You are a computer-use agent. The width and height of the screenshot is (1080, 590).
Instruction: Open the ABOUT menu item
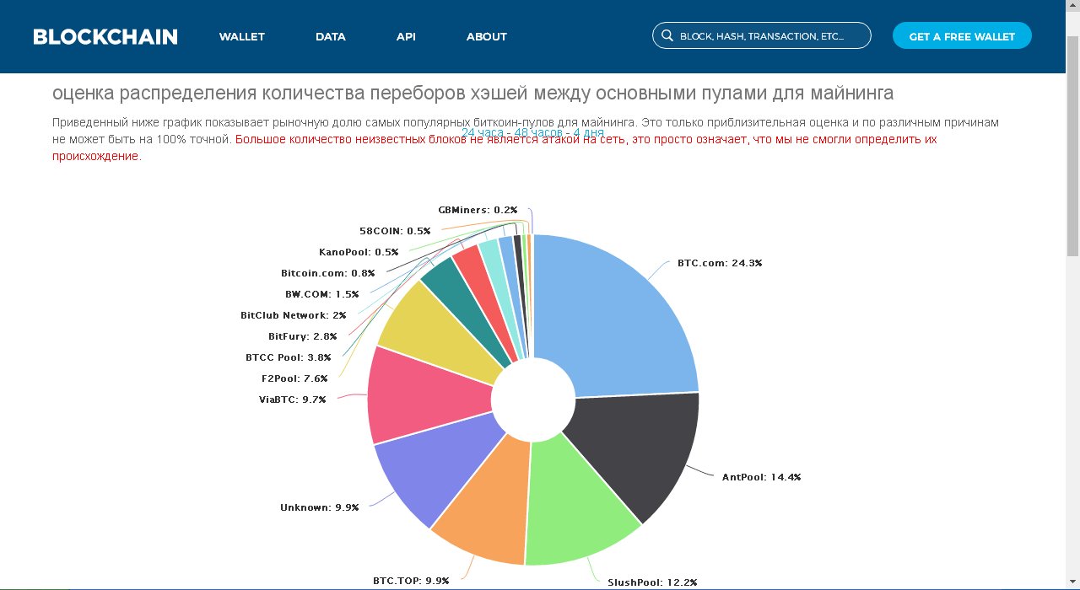point(487,36)
